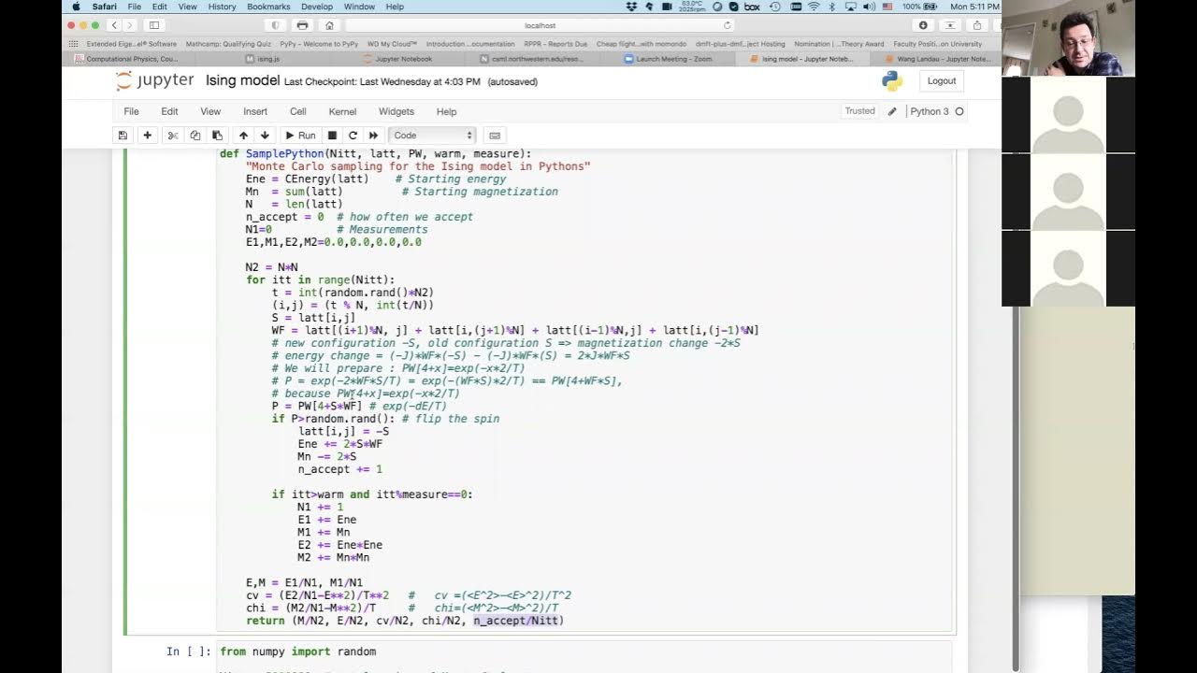Screen dimensions: 1197x673
Task: Open the command palette keyboard icon
Action: (495, 136)
